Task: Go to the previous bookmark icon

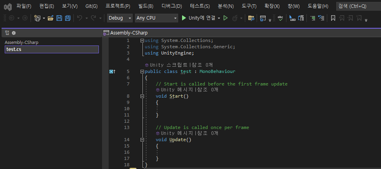Action: pos(342,18)
